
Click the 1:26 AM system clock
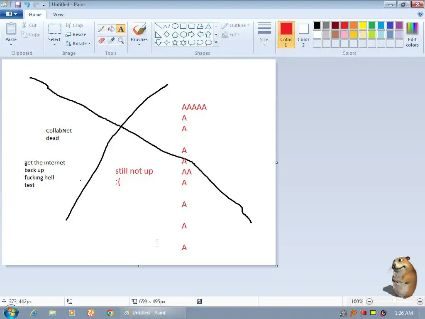click(403, 313)
